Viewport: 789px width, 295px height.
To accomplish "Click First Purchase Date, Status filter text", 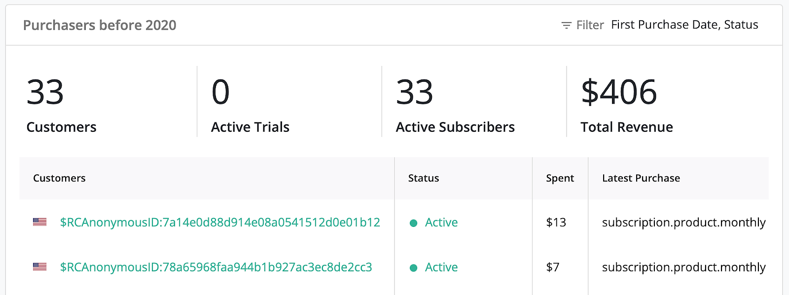I will [684, 25].
